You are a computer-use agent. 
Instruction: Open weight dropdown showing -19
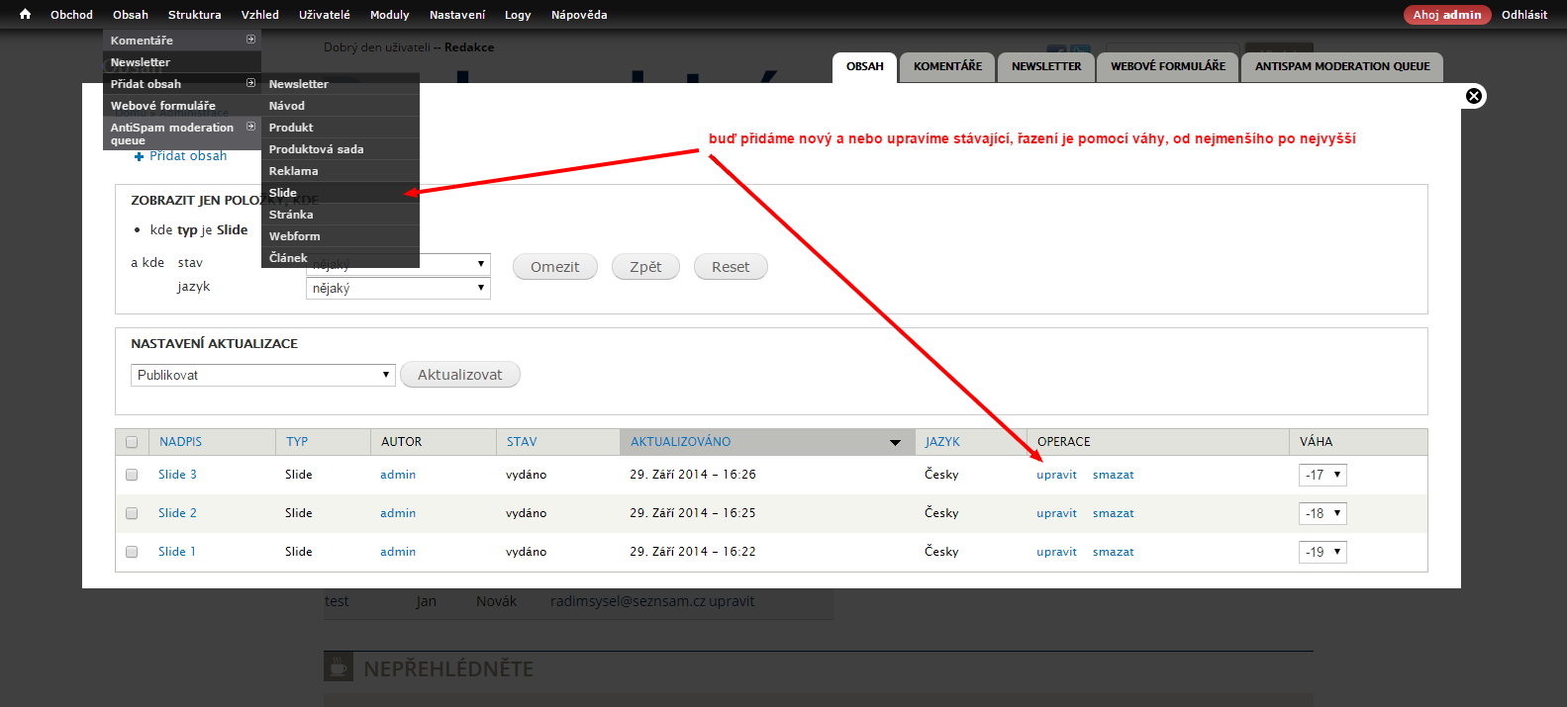tap(1322, 552)
